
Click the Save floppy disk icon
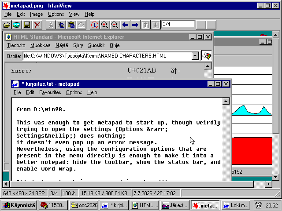[27, 25]
